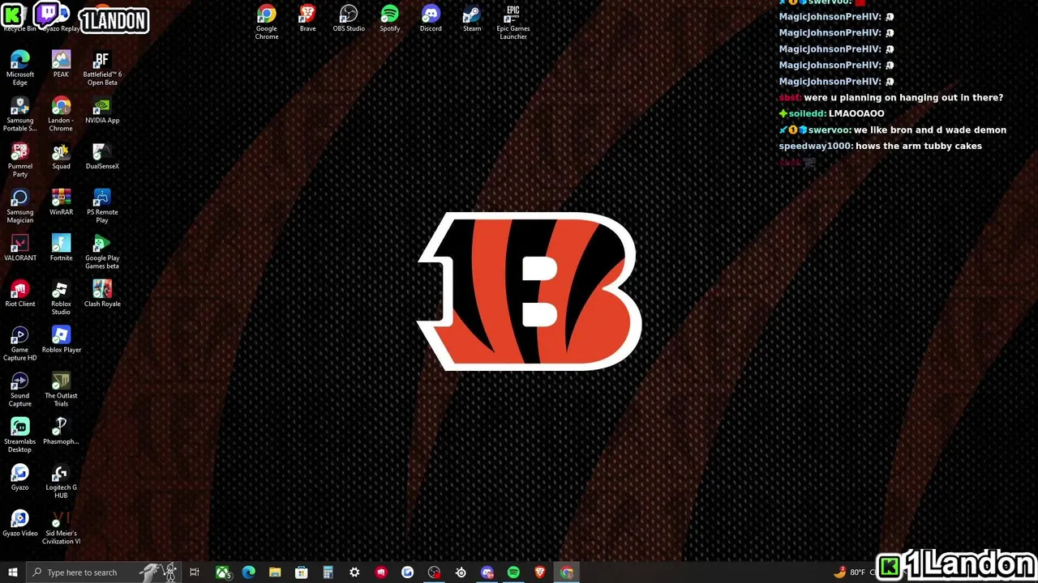Select the Gyazo desktop shortcut
1038x583 pixels.
(x=20, y=479)
